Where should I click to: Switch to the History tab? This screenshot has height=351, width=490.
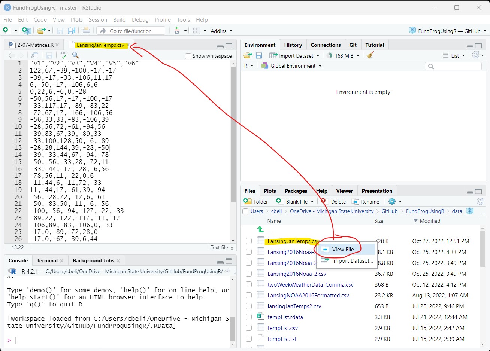coord(293,45)
